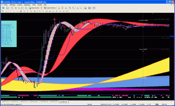The width and height of the screenshot is (175, 106).
Task: Set the timeframe to M15
Action: coord(46,11)
